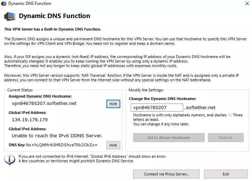Click the Set to Above Hostname button

click(169, 138)
